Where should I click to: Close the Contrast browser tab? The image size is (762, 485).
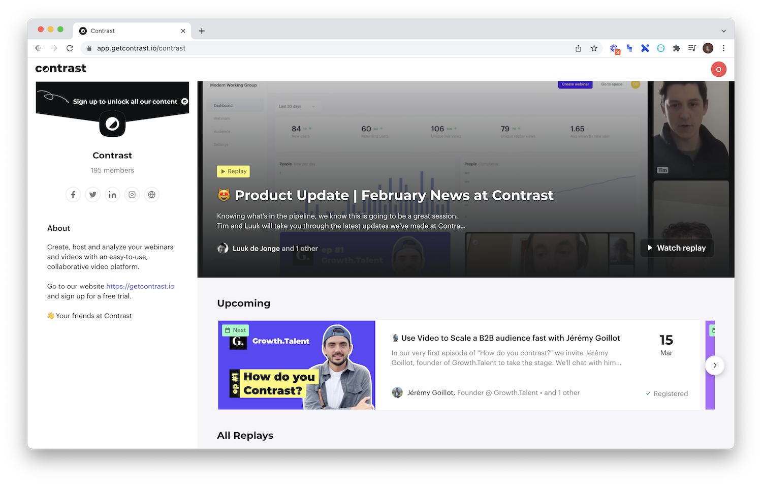183,31
